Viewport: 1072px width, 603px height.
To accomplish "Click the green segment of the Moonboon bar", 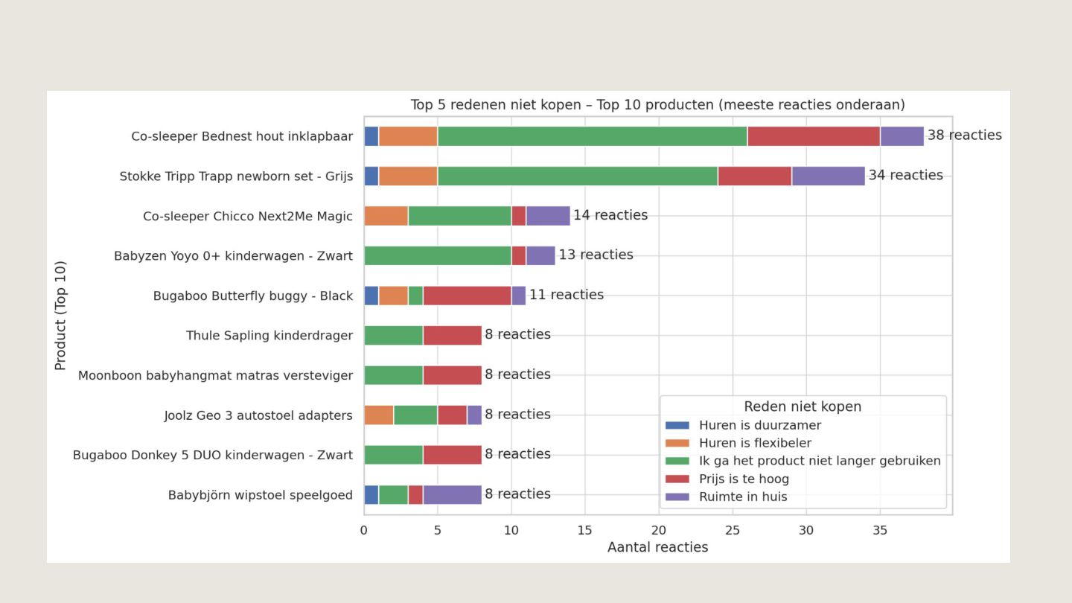I will point(393,375).
